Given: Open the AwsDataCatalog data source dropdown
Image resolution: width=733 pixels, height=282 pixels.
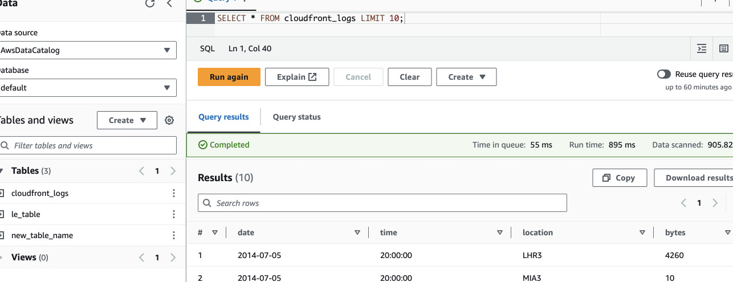Looking at the screenshot, I should point(87,50).
